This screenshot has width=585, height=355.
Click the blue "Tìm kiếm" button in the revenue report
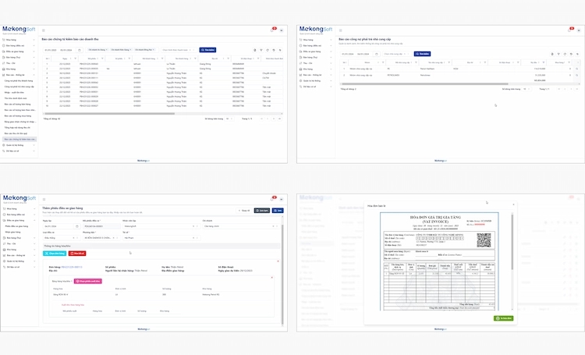(x=207, y=49)
